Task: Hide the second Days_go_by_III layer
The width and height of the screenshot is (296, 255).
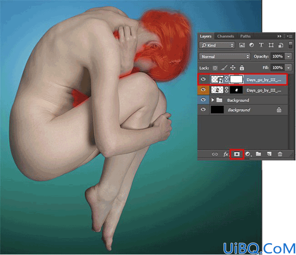Action: point(203,90)
